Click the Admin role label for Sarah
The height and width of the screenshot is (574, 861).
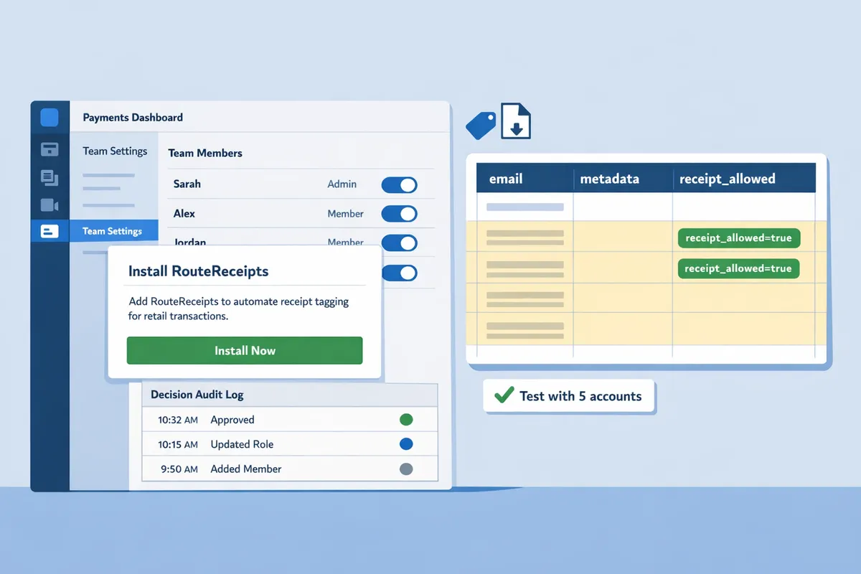tap(342, 184)
